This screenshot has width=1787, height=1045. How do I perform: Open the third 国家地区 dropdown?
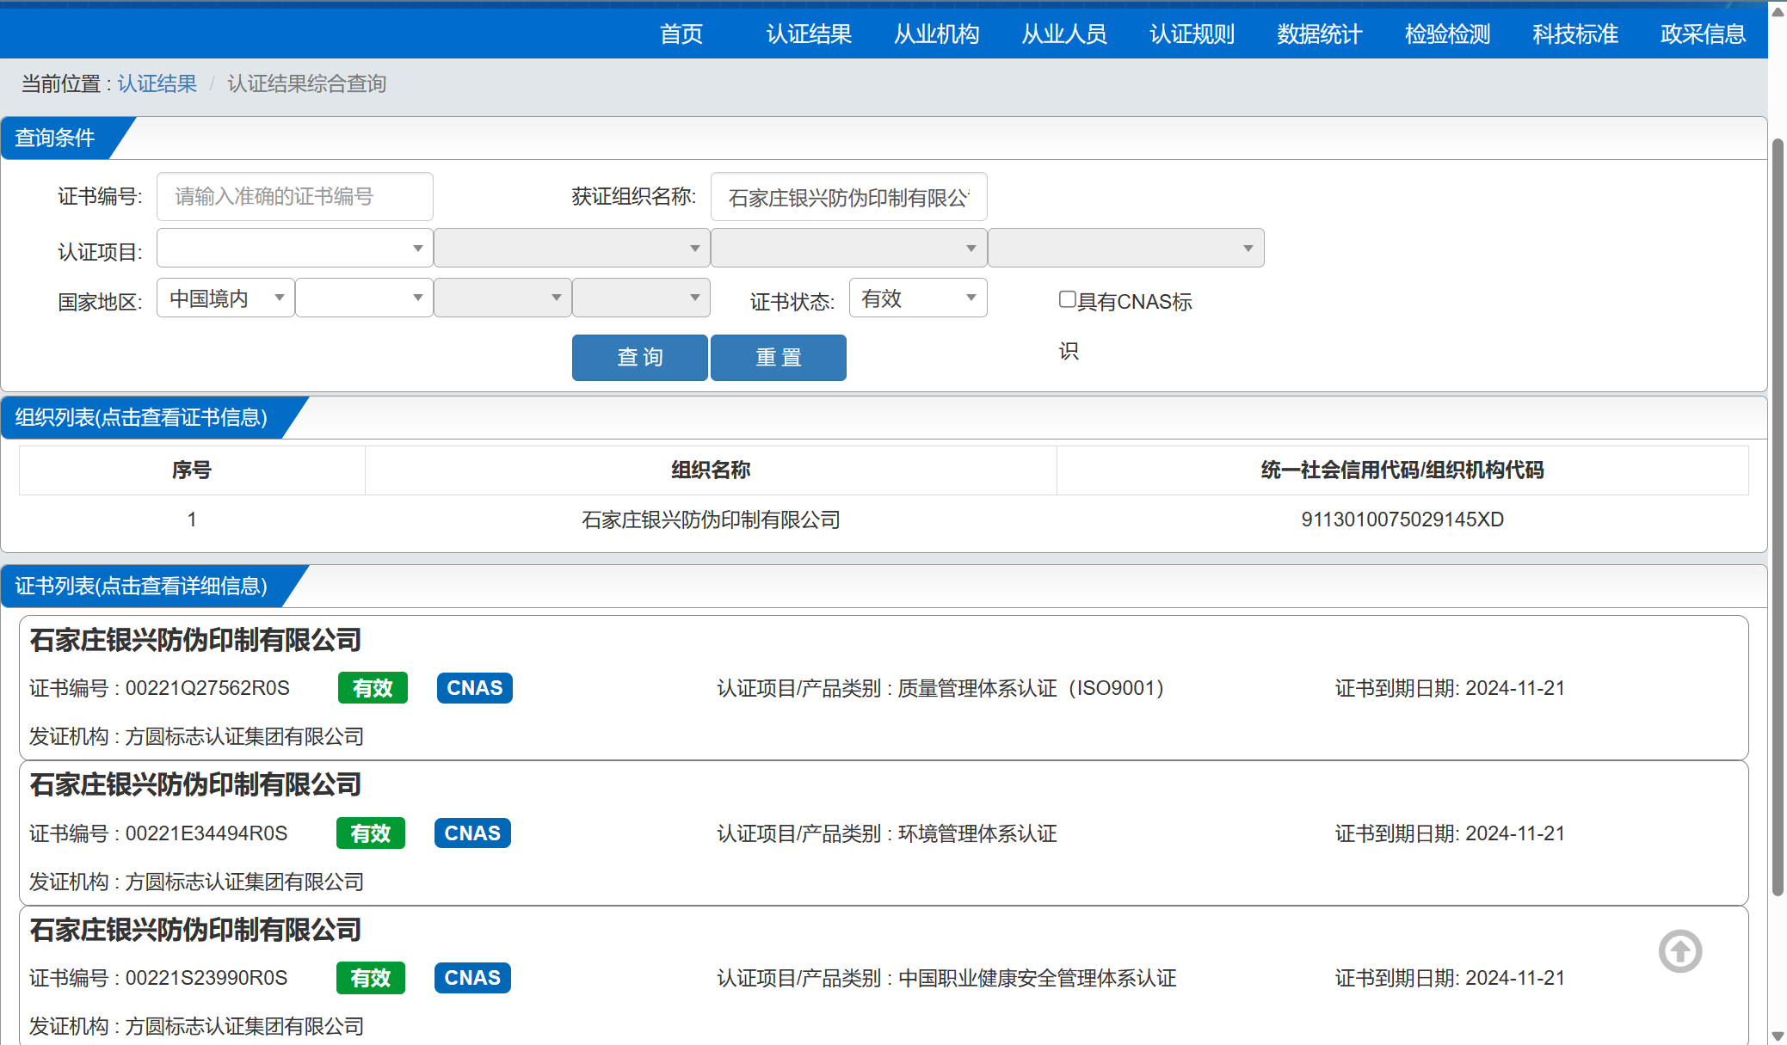502,298
